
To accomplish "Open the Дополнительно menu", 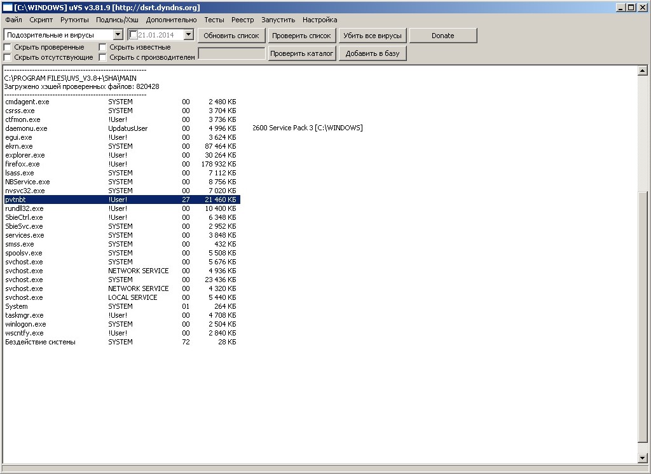I will tap(171, 20).
